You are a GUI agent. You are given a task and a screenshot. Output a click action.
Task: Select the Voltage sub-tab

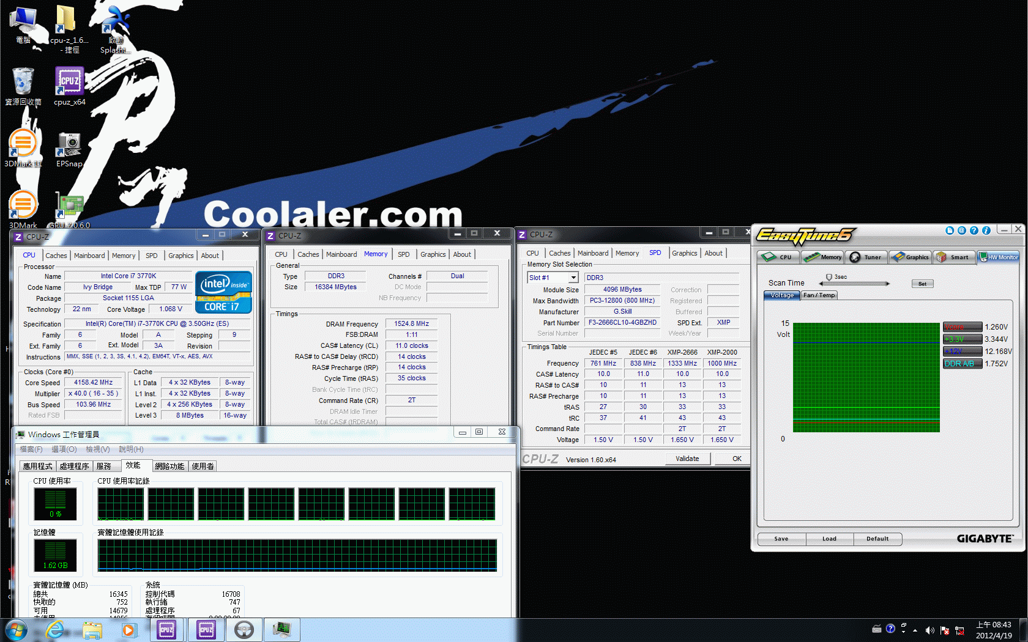pyautogui.click(x=782, y=295)
